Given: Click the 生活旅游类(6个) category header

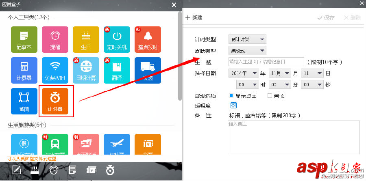Looking at the screenshot, I should pyautogui.click(x=27, y=125).
